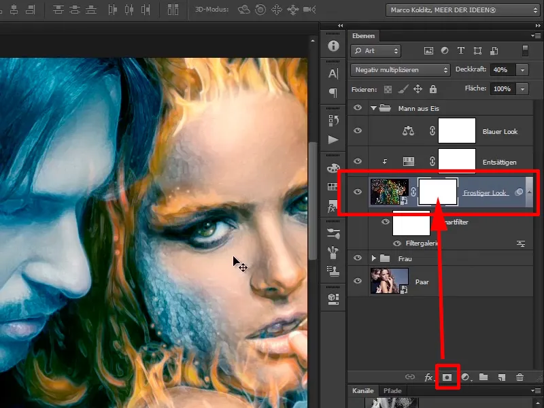Open the History panel icon
544x408 pixels.
[x=333, y=120]
